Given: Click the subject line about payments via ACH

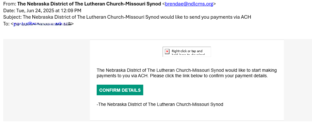Looking at the screenshot, I should 137,17.
